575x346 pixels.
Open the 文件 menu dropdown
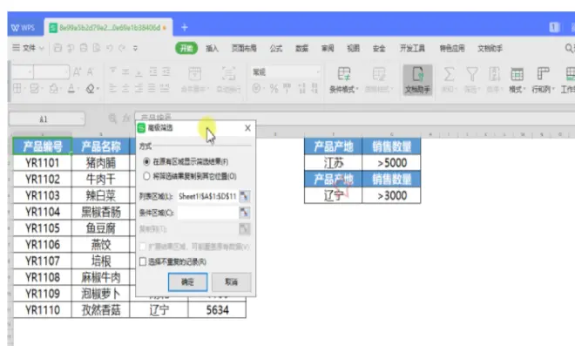click(28, 48)
